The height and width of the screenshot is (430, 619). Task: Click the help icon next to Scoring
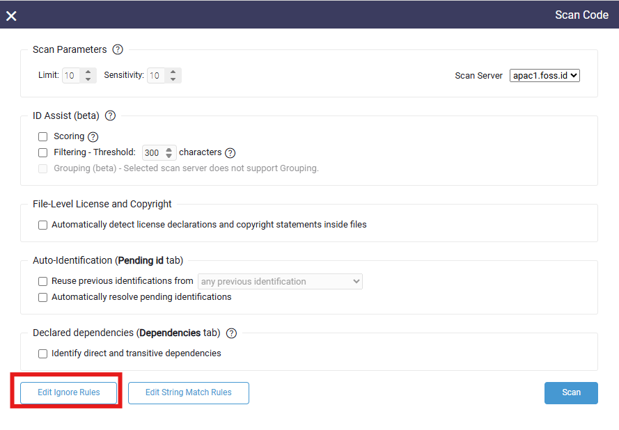point(93,137)
